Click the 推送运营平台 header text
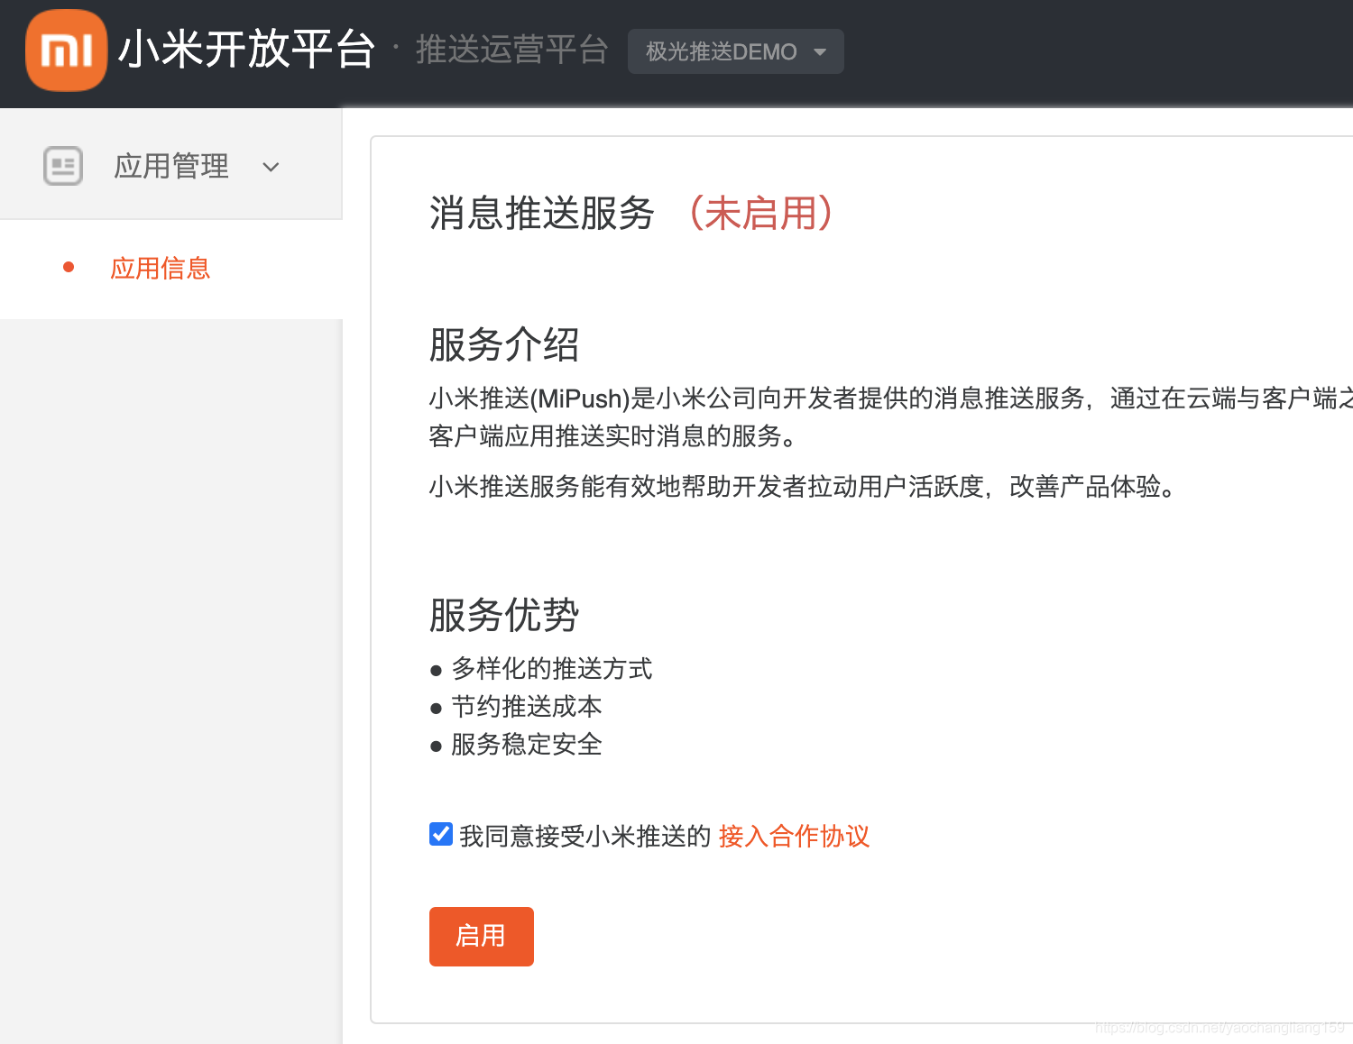Viewport: 1353px width, 1044px height. coord(511,50)
